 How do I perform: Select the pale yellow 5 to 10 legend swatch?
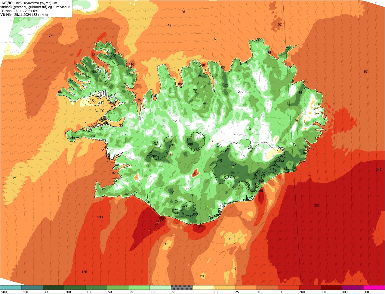203,287
